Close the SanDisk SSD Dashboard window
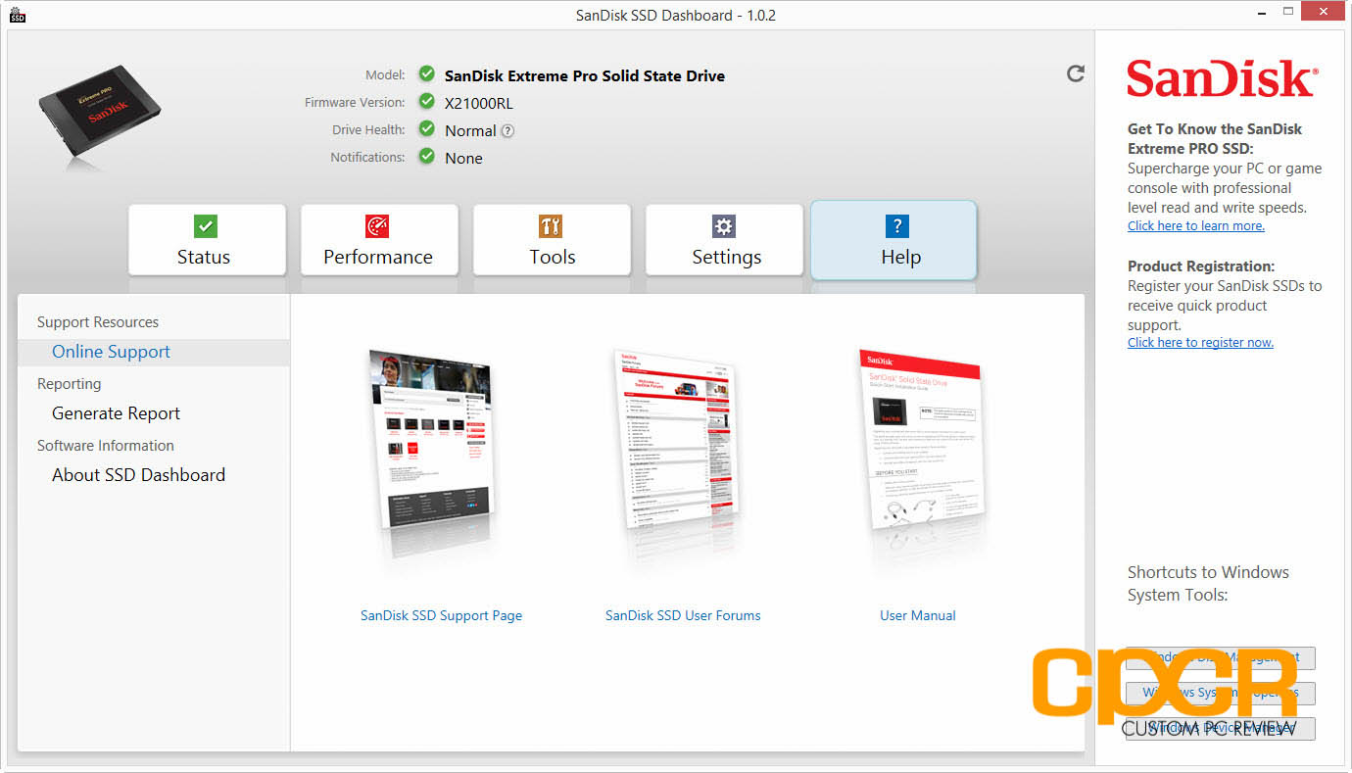The width and height of the screenshot is (1352, 773). point(1324,13)
